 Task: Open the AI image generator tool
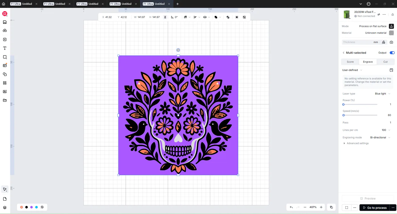pyautogui.click(x=5, y=91)
